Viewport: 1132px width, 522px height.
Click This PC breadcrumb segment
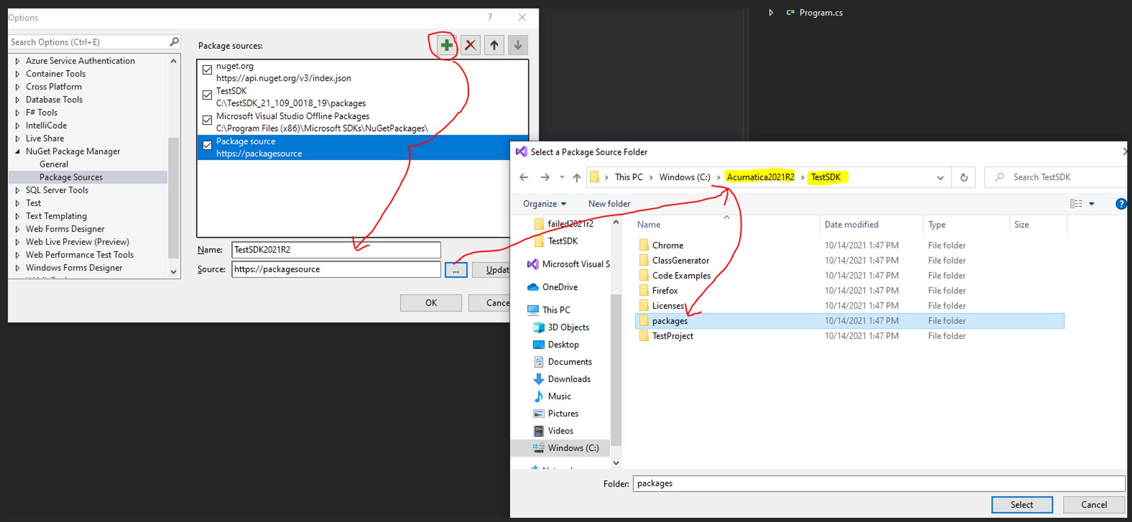click(x=629, y=177)
